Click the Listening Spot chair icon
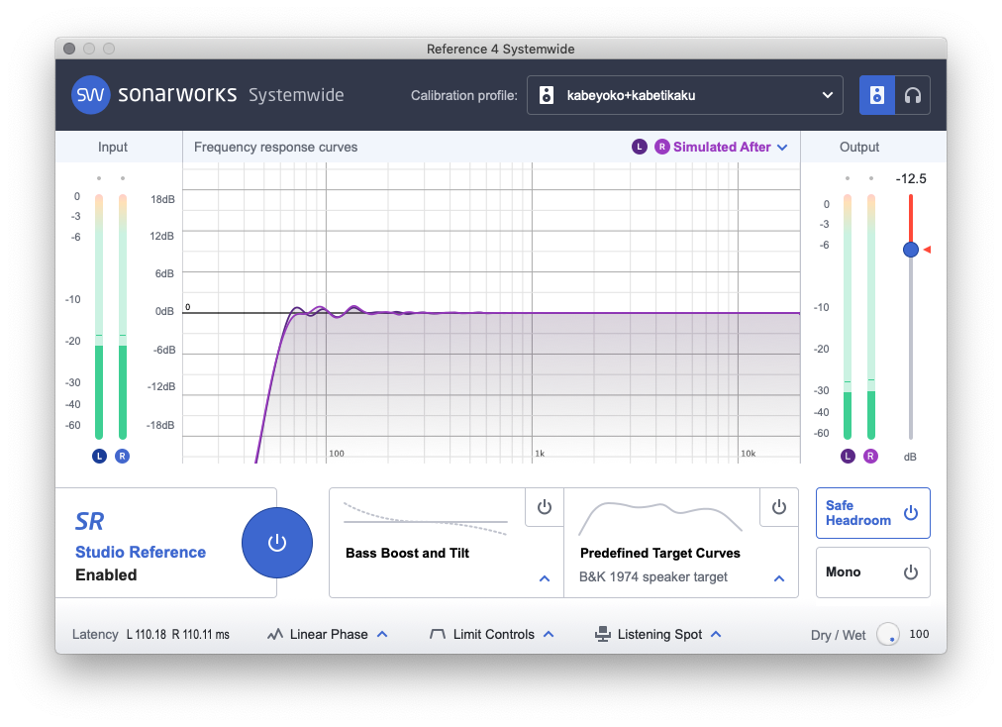Viewport: 1002px width, 727px height. 602,634
